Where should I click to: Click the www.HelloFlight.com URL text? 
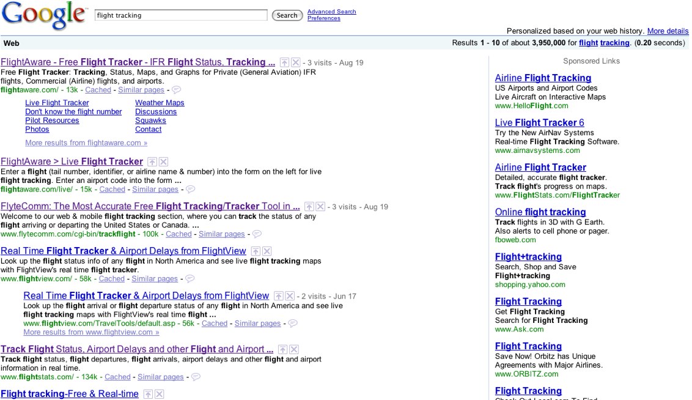[531, 106]
